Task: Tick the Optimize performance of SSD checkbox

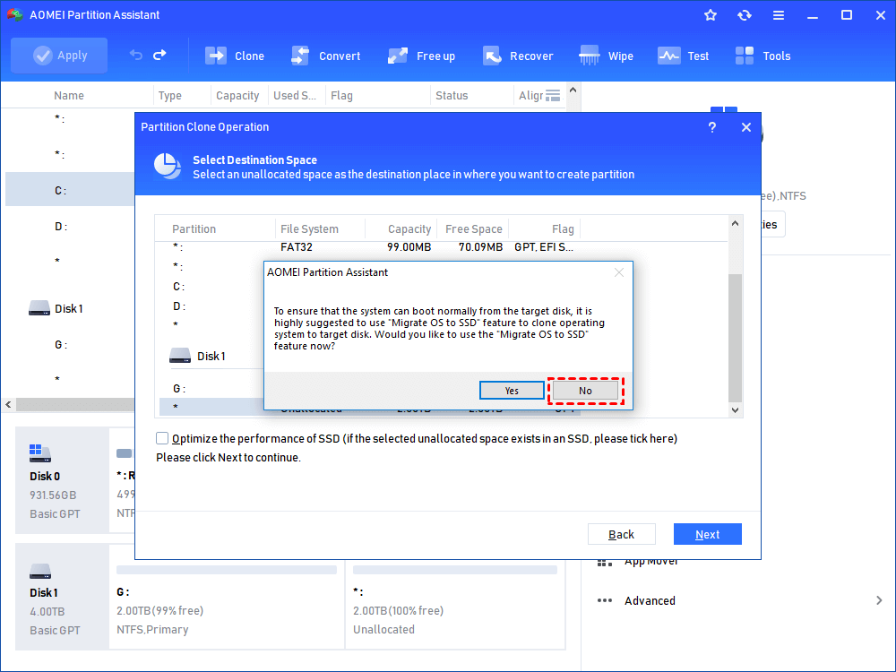Action: pyautogui.click(x=162, y=438)
